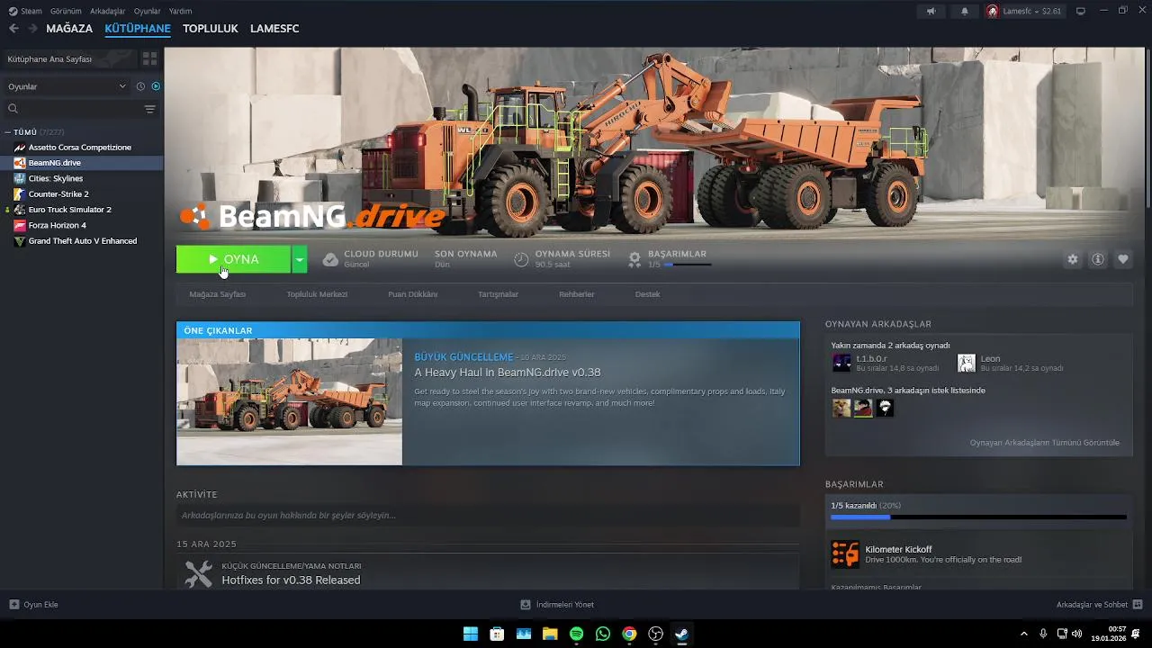Open the Rehberler link
The width and height of the screenshot is (1152, 648).
click(x=577, y=294)
